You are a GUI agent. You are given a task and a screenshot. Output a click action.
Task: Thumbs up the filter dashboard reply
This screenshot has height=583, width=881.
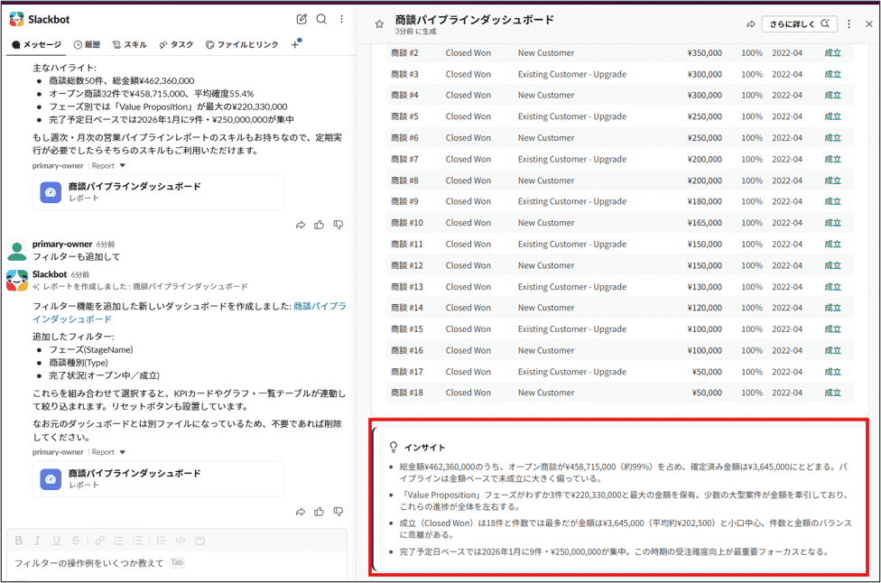320,512
